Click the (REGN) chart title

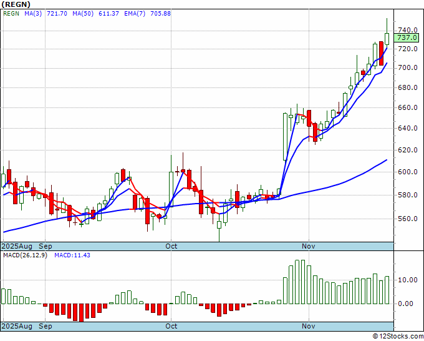click(16, 4)
